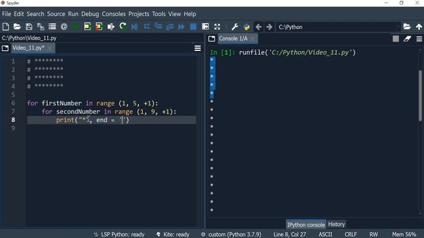Run cell and advance icon
424x238 pixels.
tap(99, 26)
